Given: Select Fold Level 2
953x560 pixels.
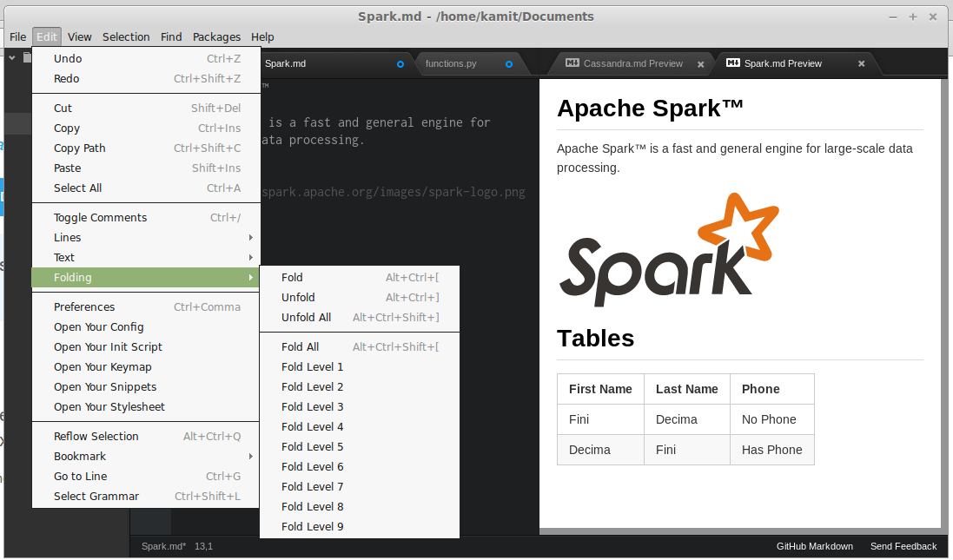Looking at the screenshot, I should point(359,387).
